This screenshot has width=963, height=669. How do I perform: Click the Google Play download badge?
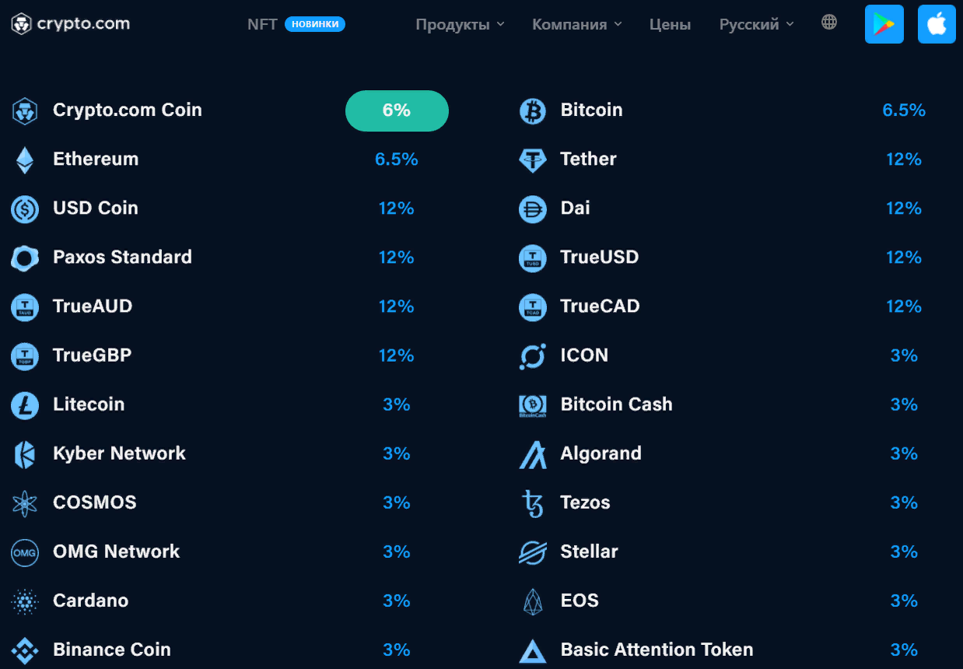click(884, 23)
